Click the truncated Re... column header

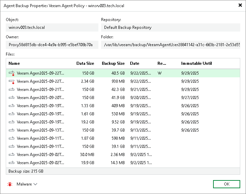(162, 63)
